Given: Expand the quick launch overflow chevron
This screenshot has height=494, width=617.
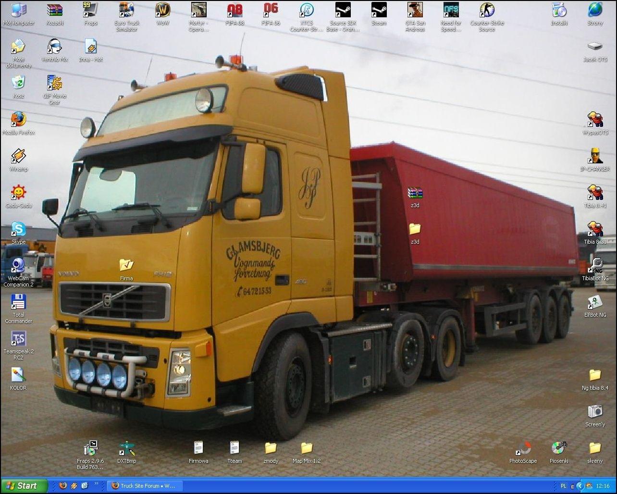Looking at the screenshot, I should 96,483.
